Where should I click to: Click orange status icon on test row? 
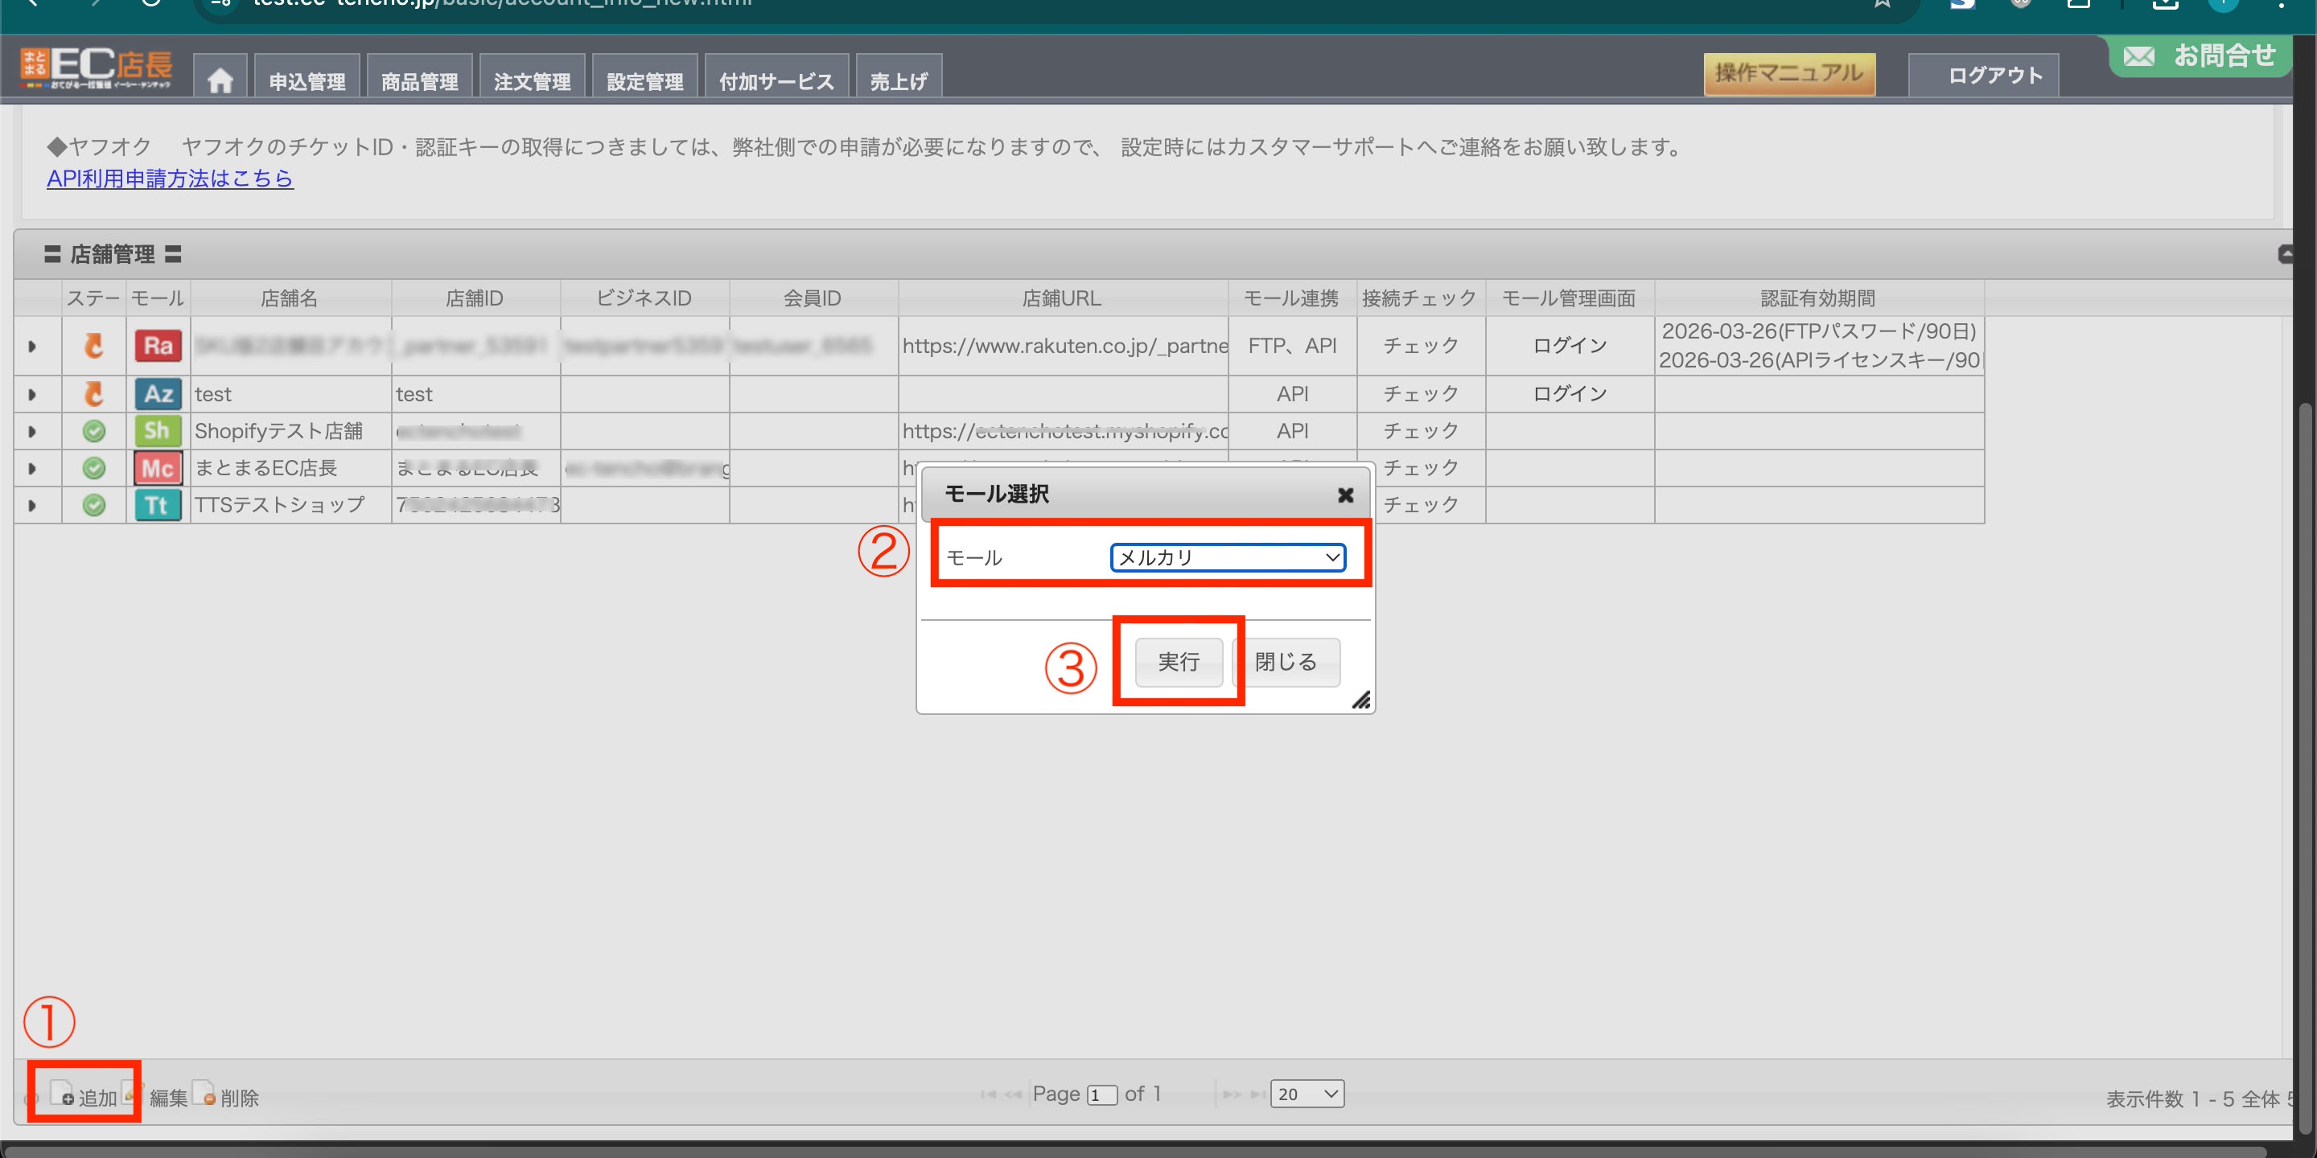pyautogui.click(x=93, y=394)
